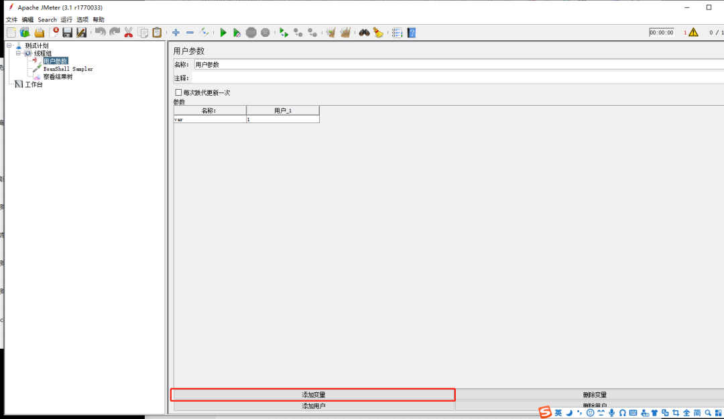
Task: Open Sogou soft keyboard icon
Action: pos(633,412)
